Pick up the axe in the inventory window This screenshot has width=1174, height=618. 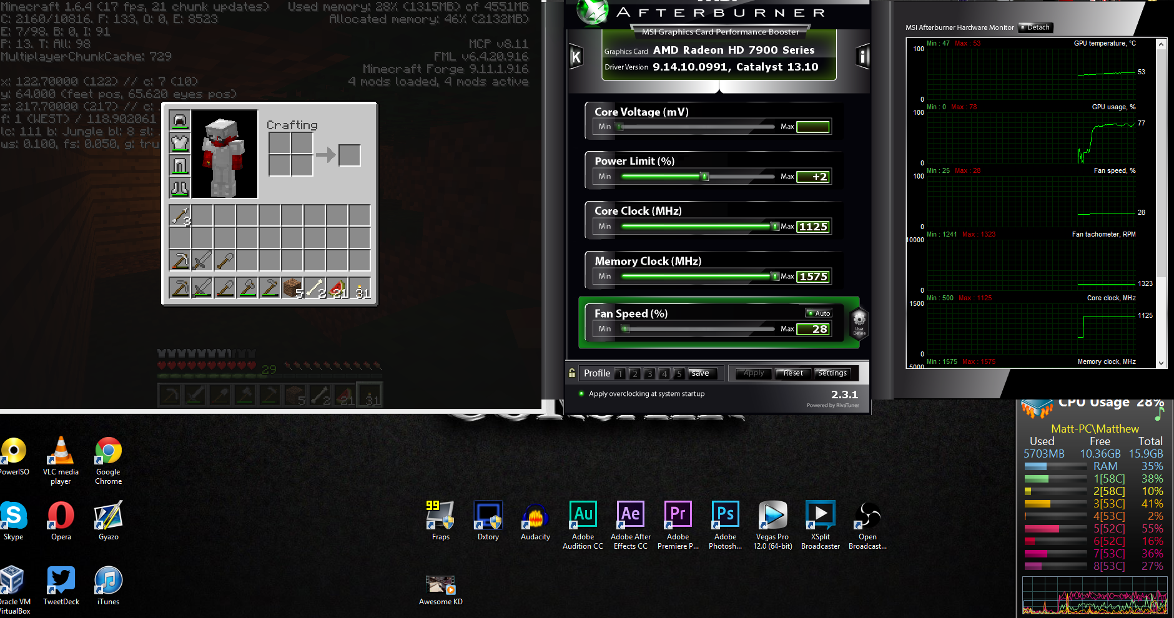(247, 288)
